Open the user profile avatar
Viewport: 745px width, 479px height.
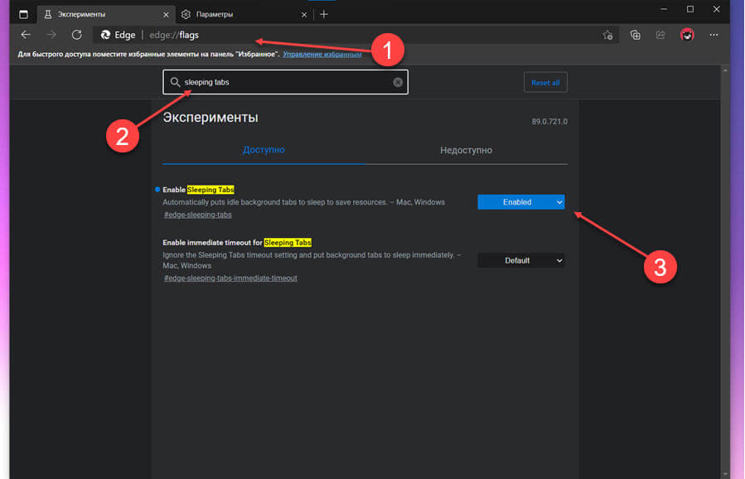point(687,35)
